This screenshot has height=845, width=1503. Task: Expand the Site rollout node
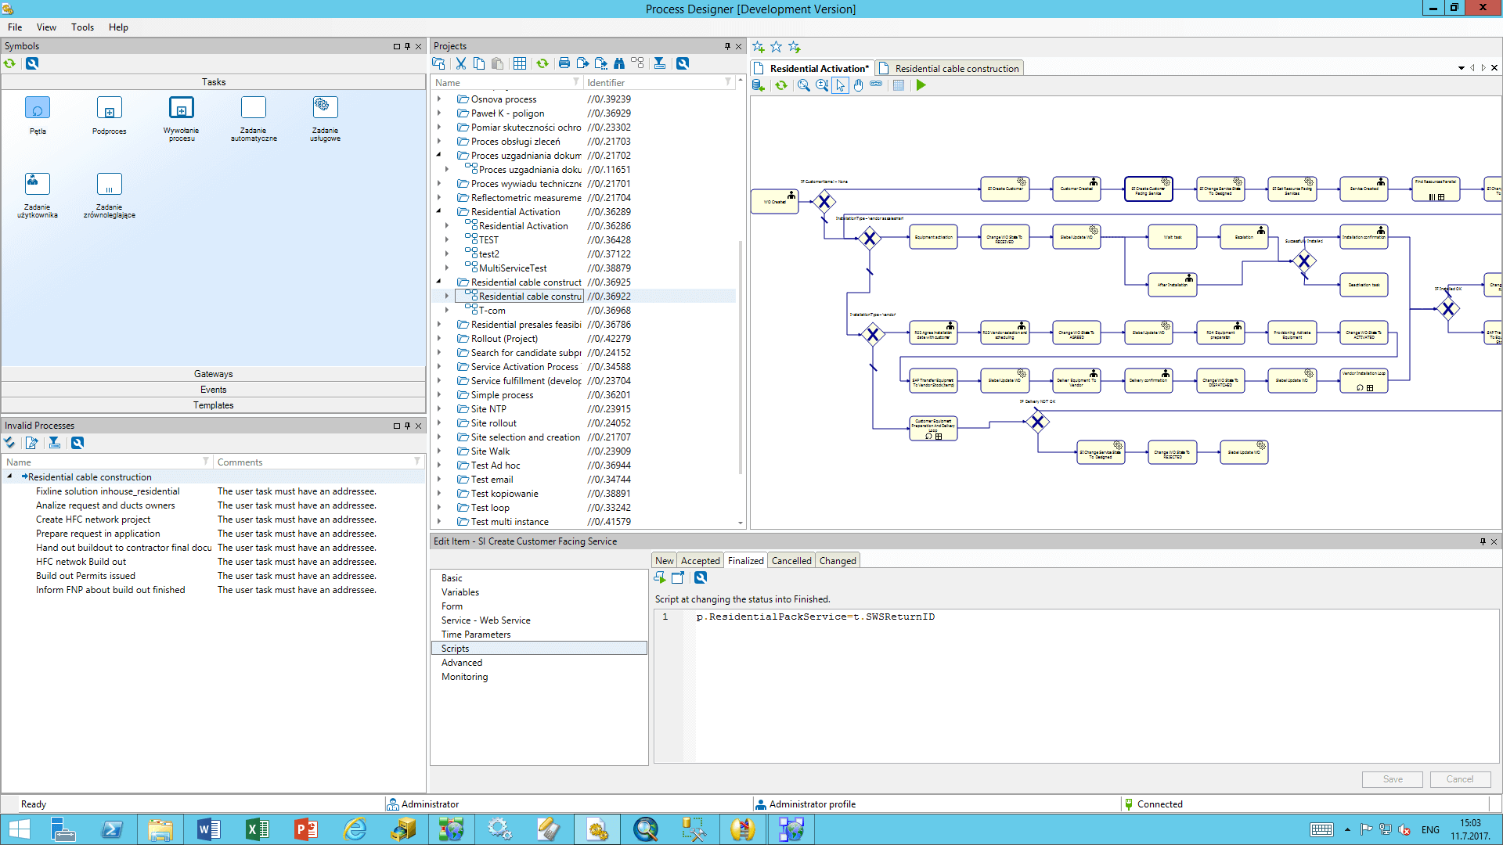pyautogui.click(x=439, y=423)
